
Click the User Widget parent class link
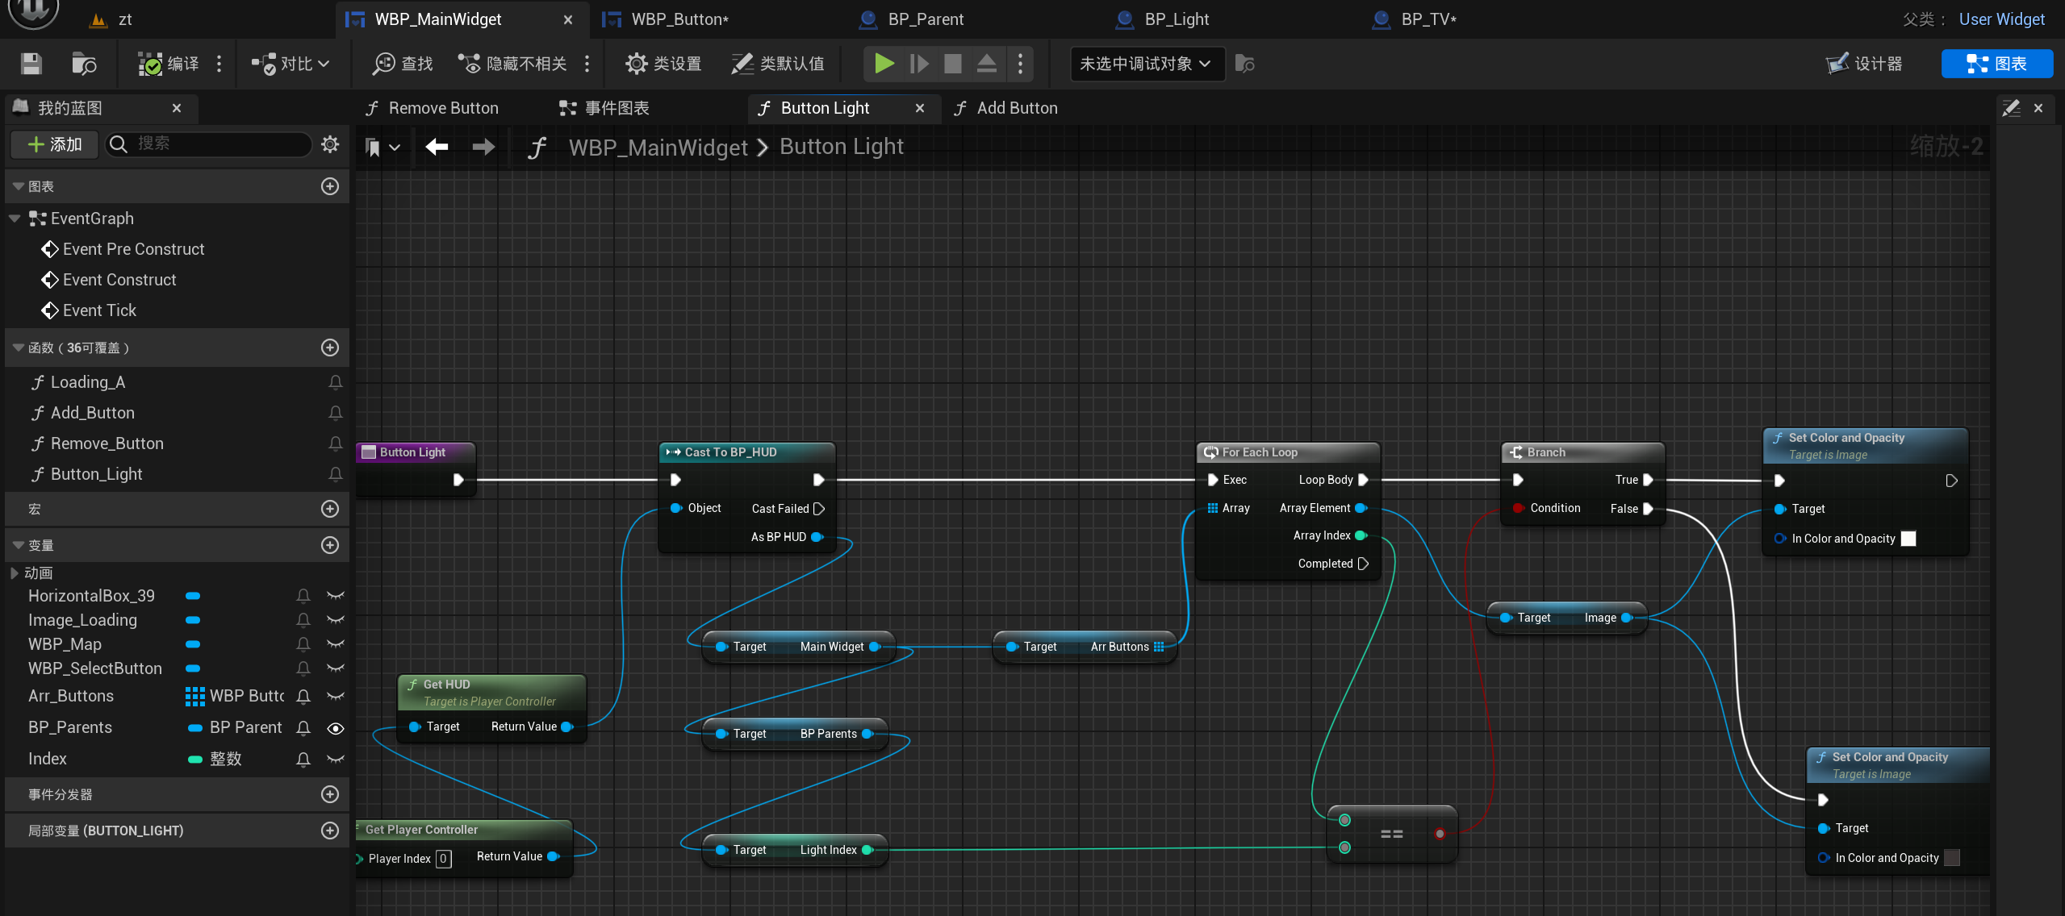(x=2001, y=19)
